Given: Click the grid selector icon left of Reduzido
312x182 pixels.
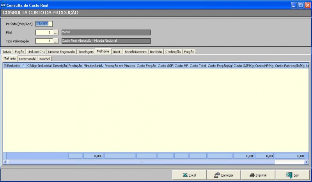Looking at the screenshot, I should click(5, 66).
